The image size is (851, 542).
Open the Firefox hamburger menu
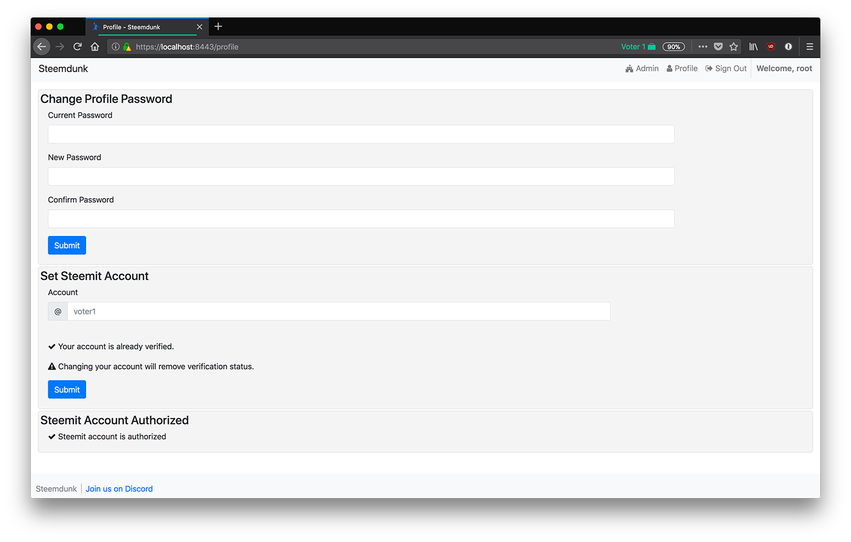[810, 47]
